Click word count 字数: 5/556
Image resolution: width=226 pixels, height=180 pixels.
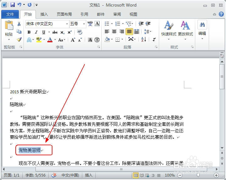click(35, 175)
